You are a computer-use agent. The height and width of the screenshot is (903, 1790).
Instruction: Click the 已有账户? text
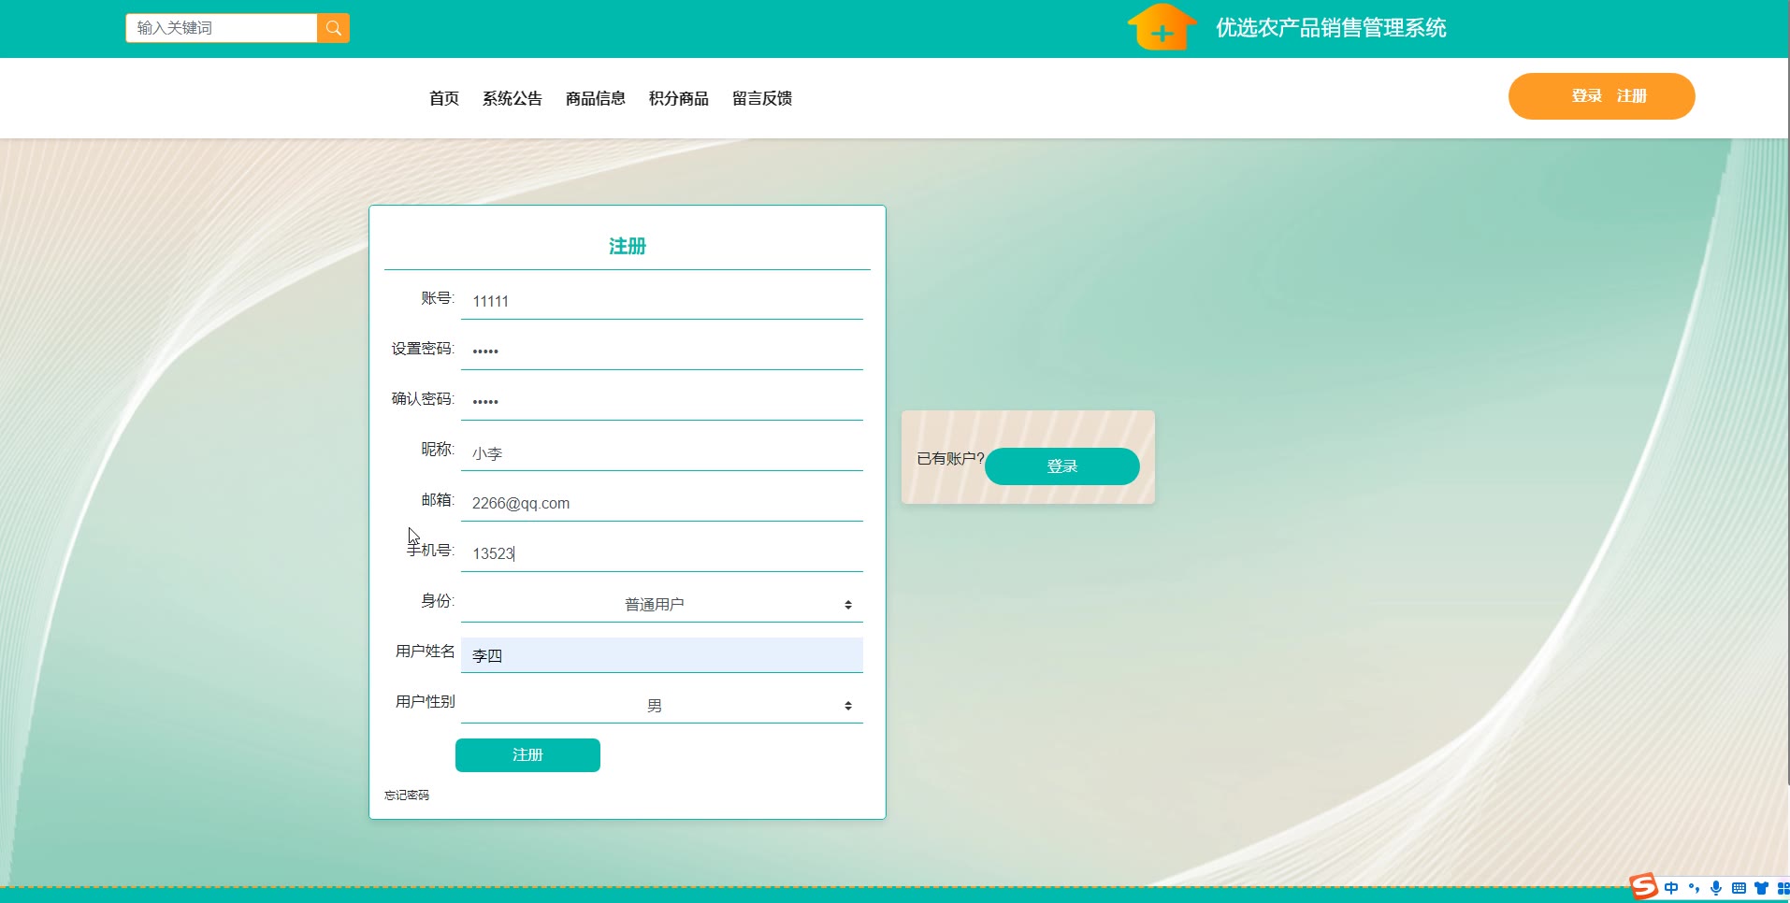tap(950, 458)
